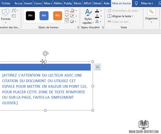Click the text box rotation handle
The width and height of the screenshot is (161, 134).
[x=46, y=54]
